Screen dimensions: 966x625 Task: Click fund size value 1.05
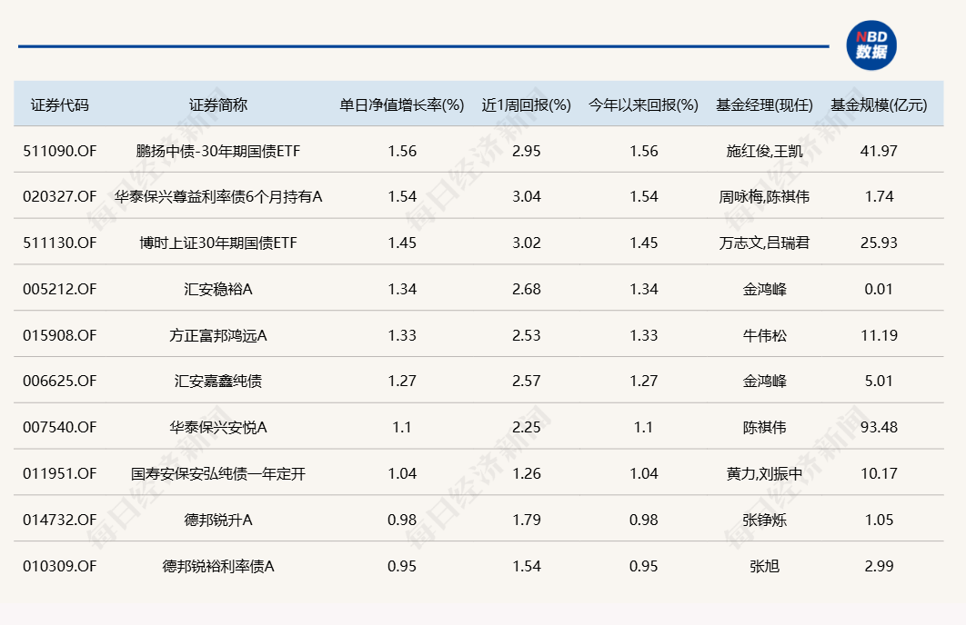[879, 520]
